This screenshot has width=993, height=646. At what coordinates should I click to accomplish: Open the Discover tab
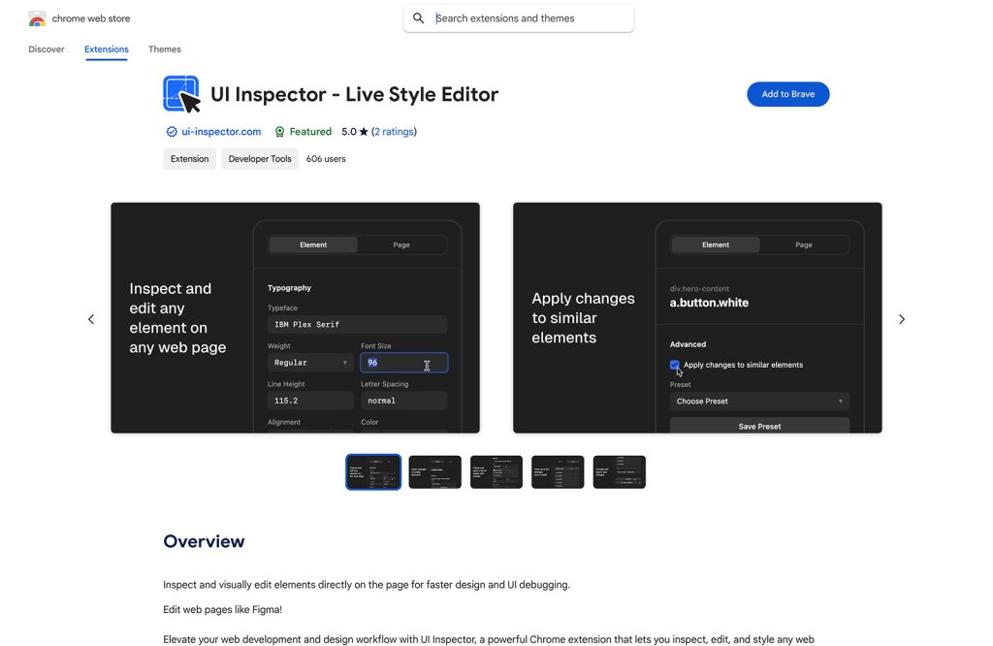pos(47,49)
